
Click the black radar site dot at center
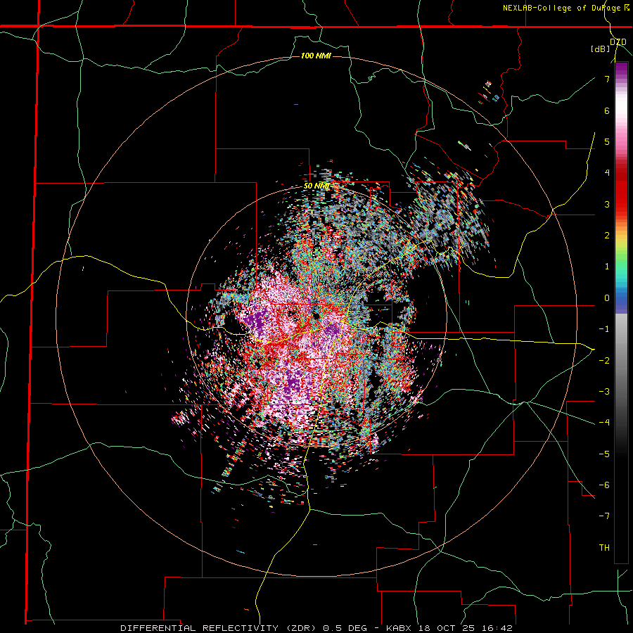(316, 315)
